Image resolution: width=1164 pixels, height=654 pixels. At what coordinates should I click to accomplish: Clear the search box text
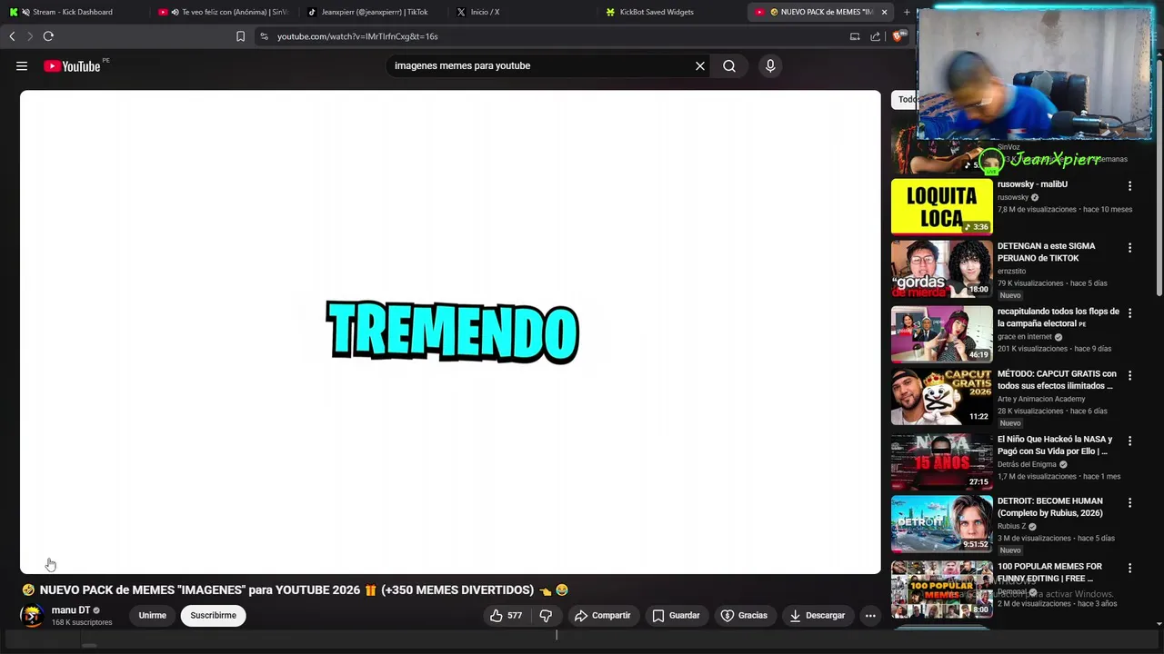coord(700,65)
